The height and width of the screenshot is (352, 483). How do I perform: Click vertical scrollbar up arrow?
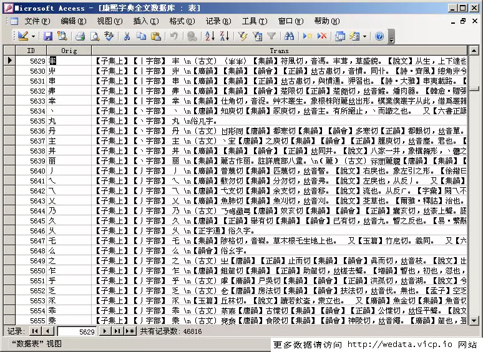point(474,50)
